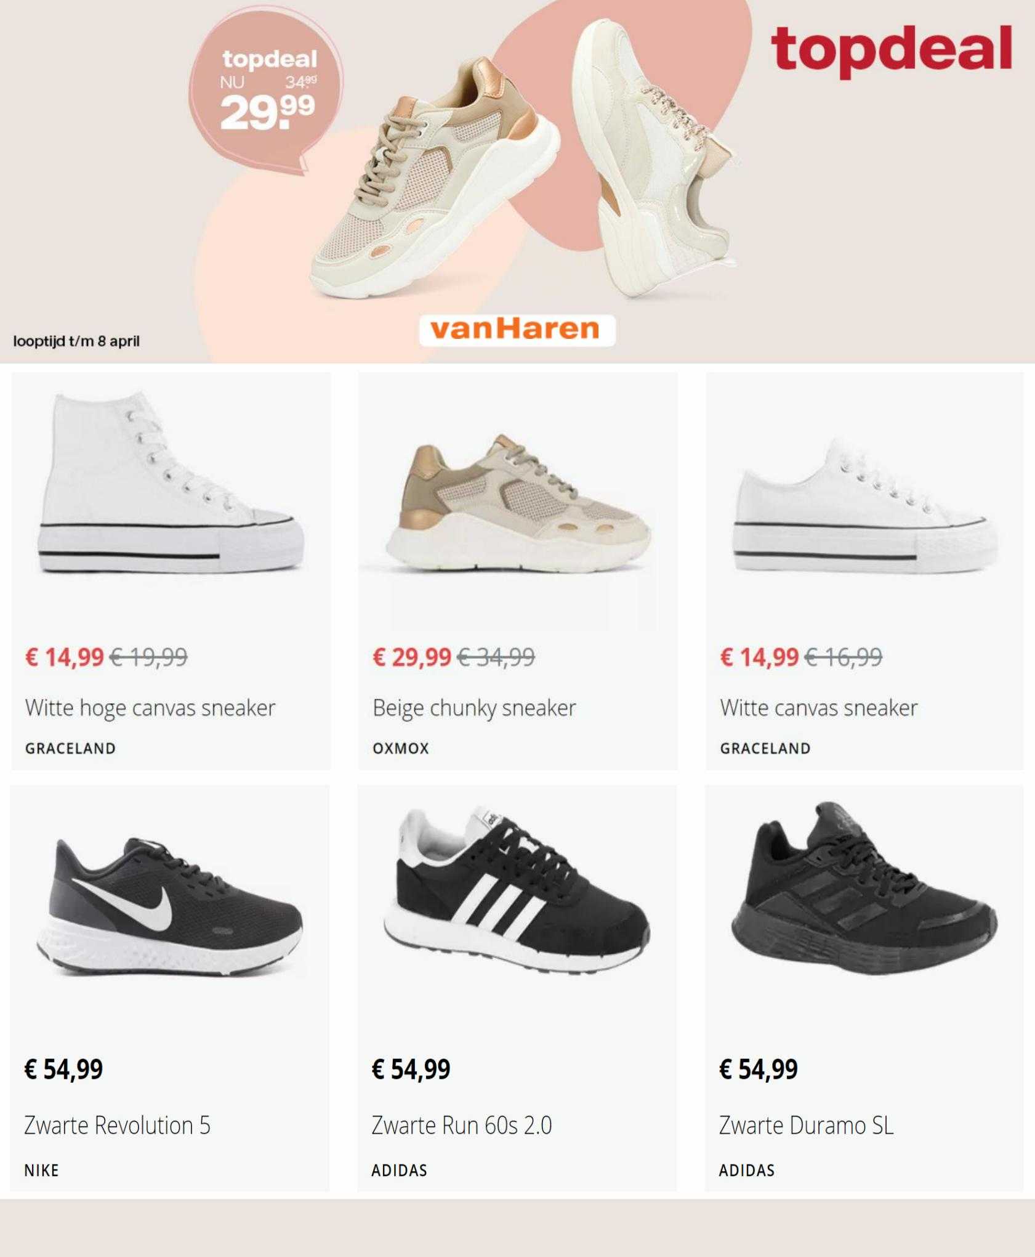The width and height of the screenshot is (1035, 1257).
Task: Open the Zwarte Revolution 5 product link
Action: pyautogui.click(x=117, y=1126)
